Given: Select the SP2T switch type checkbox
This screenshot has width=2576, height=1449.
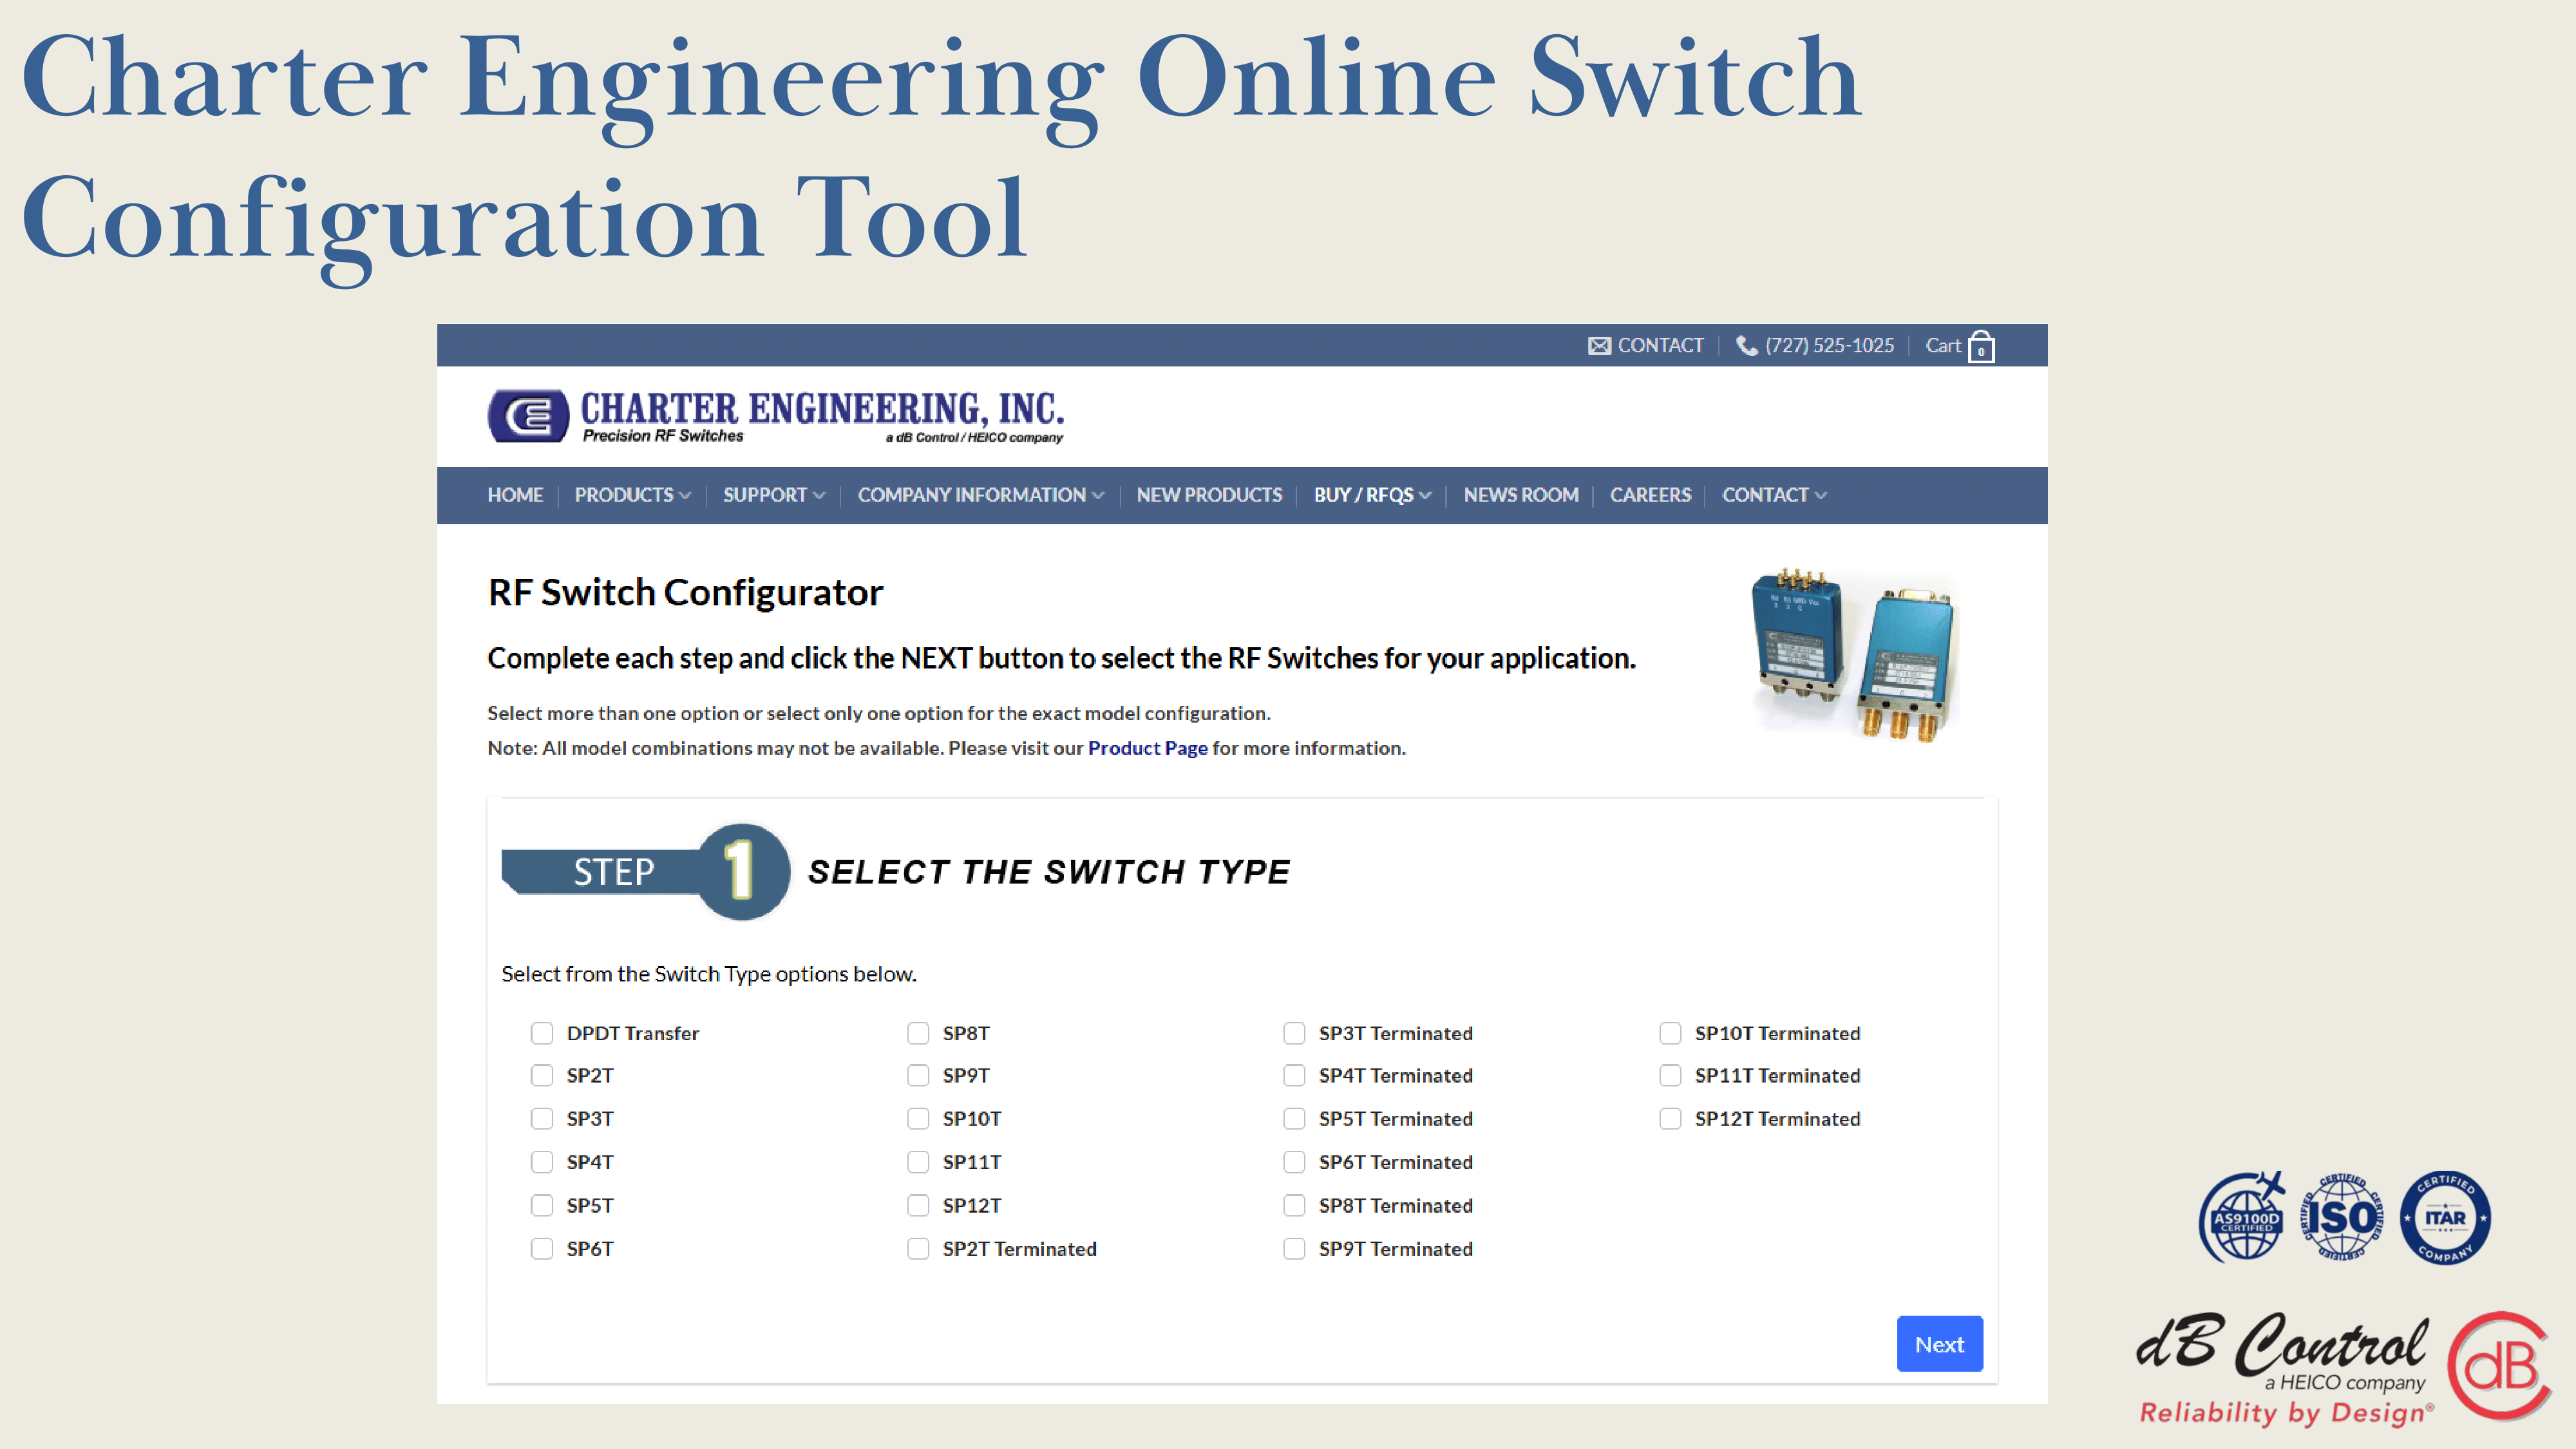Looking at the screenshot, I should pos(542,1076).
